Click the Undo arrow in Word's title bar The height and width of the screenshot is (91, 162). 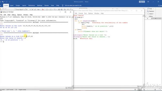point(3,2)
